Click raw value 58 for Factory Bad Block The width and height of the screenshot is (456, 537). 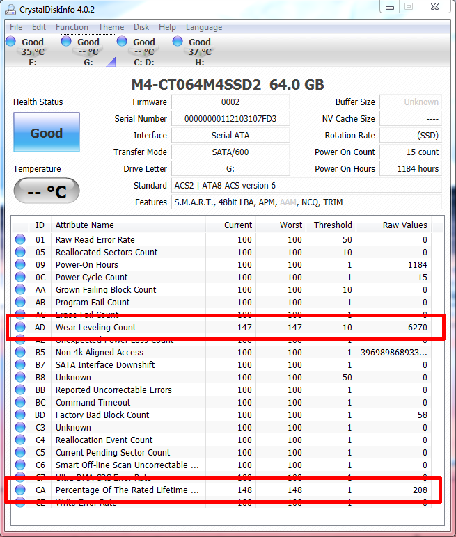[x=423, y=415]
